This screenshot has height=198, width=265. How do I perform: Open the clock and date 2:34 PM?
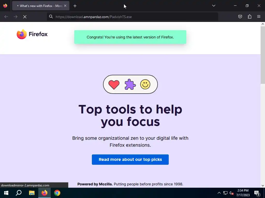[243, 193]
